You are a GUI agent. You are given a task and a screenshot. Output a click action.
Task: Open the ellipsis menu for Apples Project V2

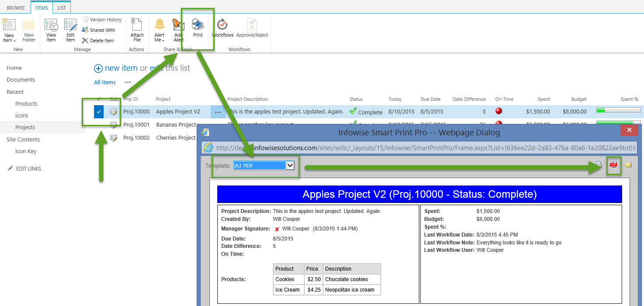click(218, 112)
